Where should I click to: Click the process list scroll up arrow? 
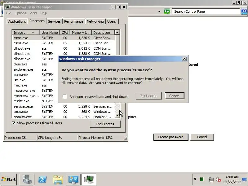[117, 32]
